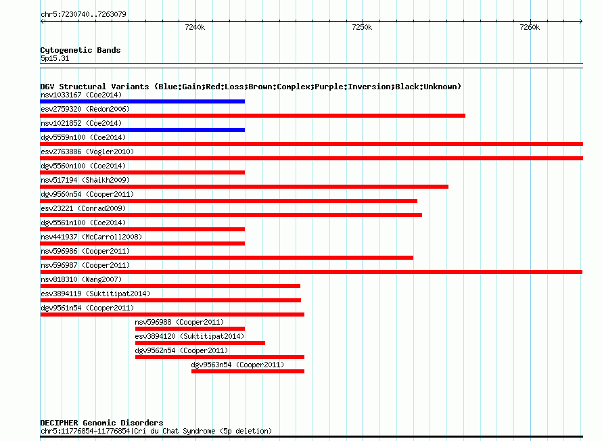
Task: Click the dgv5560n100 (Coe2014) label
Action: coord(83,166)
